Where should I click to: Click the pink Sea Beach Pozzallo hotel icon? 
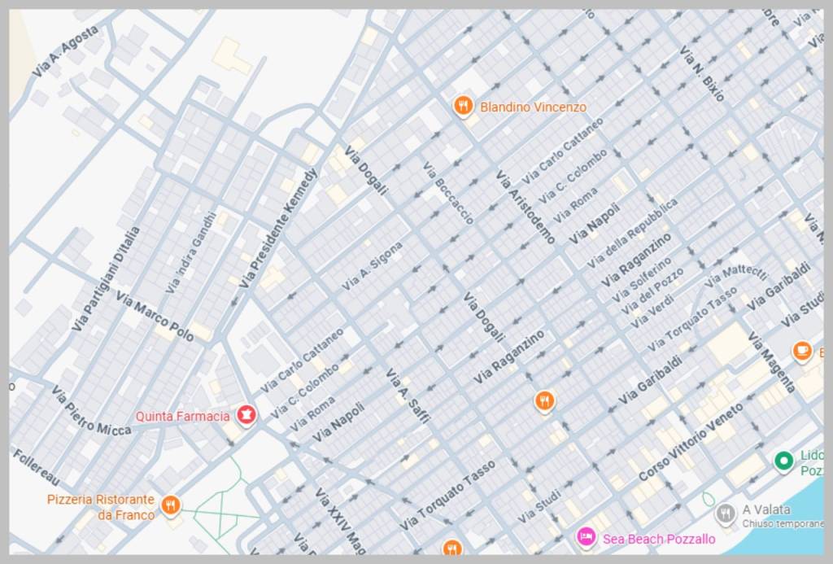585,537
